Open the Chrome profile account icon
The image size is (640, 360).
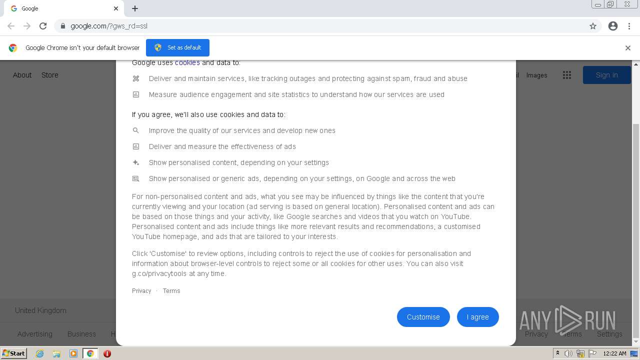pos(613,26)
